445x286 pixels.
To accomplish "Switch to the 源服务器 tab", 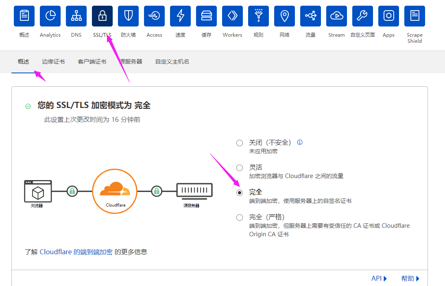I will pyautogui.click(x=131, y=62).
